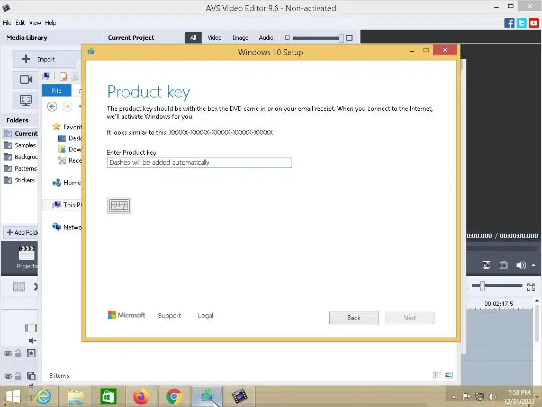Switch to the Audio media filter tab
This screenshot has height=407, width=542.
266,38
